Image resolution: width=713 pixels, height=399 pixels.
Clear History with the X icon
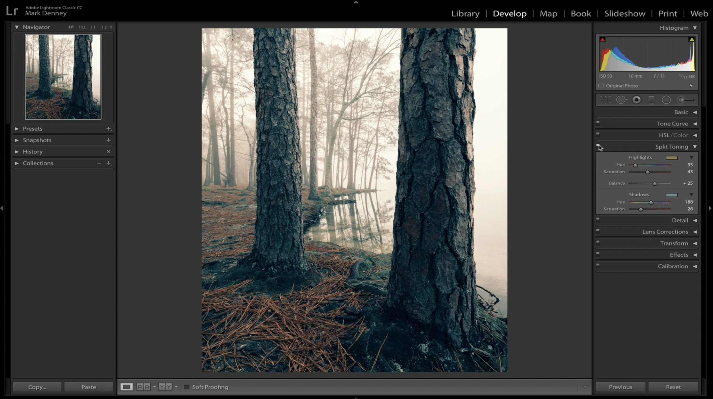point(108,152)
